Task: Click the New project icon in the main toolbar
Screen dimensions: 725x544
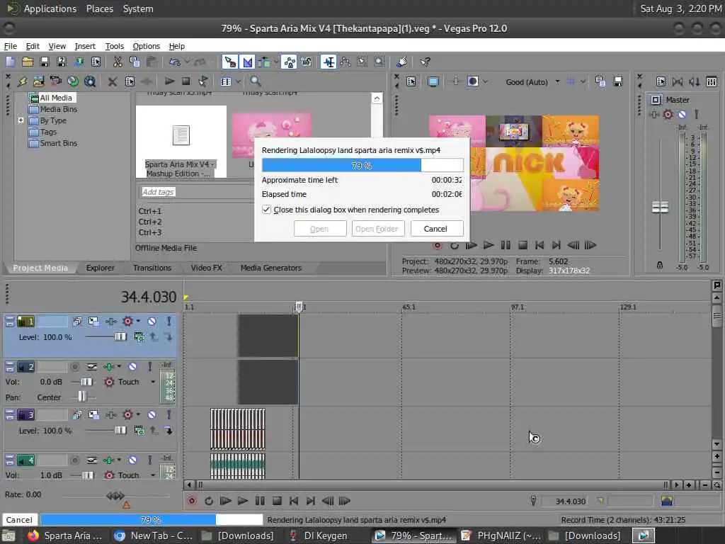Action: coord(10,62)
